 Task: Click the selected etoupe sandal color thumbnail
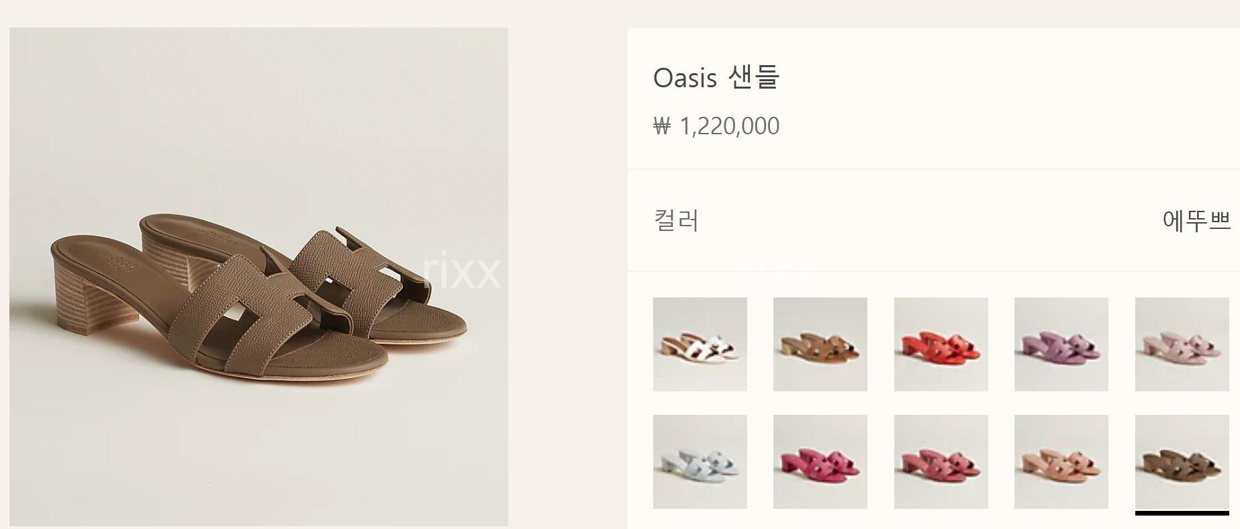[x=1182, y=462]
